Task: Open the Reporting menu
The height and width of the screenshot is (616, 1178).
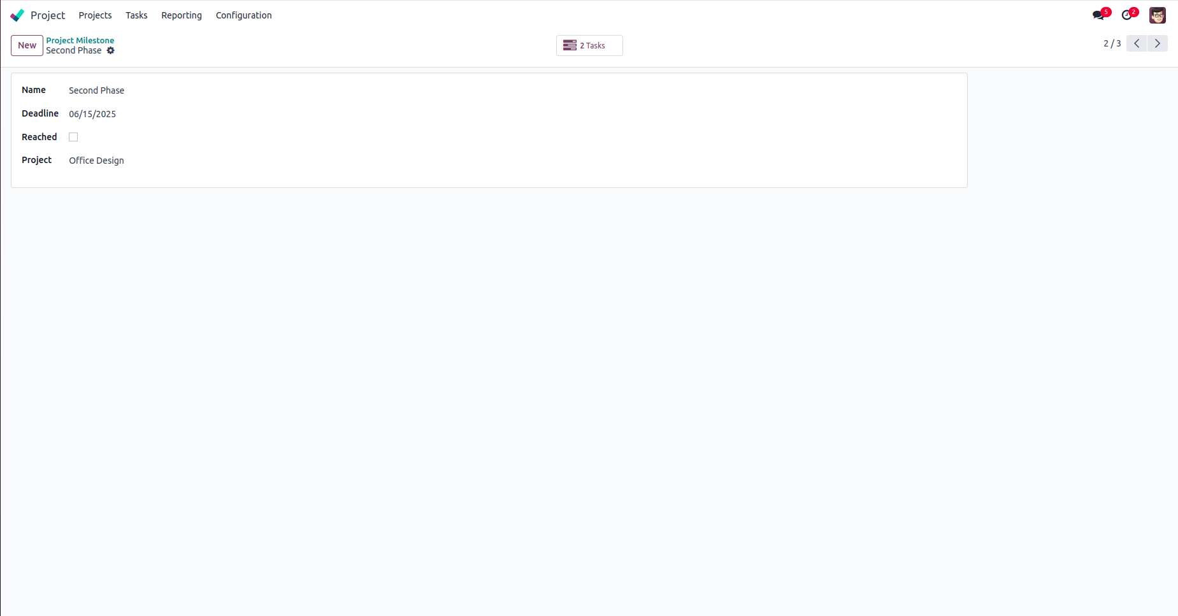Action: point(182,15)
